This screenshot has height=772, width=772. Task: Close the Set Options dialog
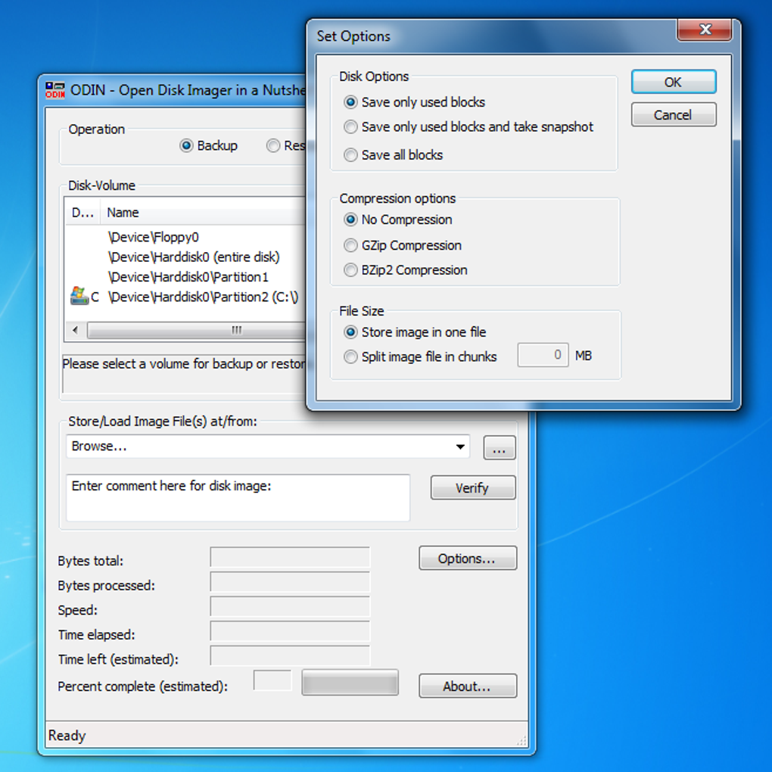pos(705,30)
